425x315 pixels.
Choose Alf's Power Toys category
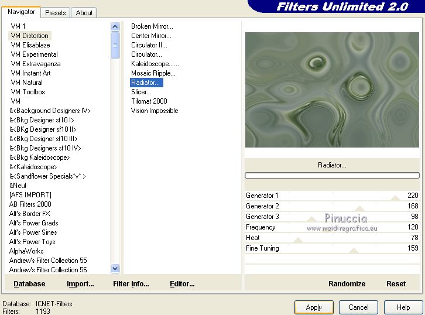click(32, 242)
